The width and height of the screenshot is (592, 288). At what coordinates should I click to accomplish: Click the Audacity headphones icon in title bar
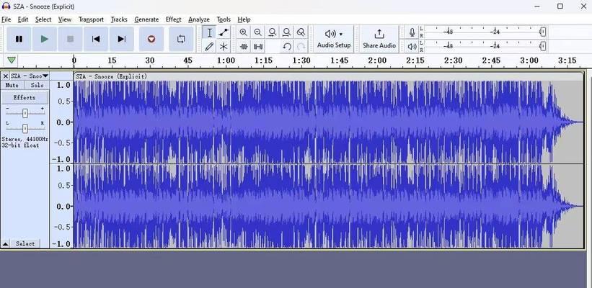pyautogui.click(x=6, y=6)
